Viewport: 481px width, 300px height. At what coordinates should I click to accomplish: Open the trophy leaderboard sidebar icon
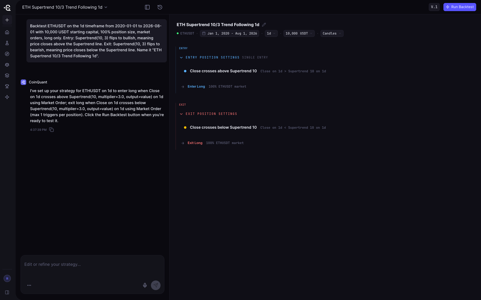(x=7, y=86)
